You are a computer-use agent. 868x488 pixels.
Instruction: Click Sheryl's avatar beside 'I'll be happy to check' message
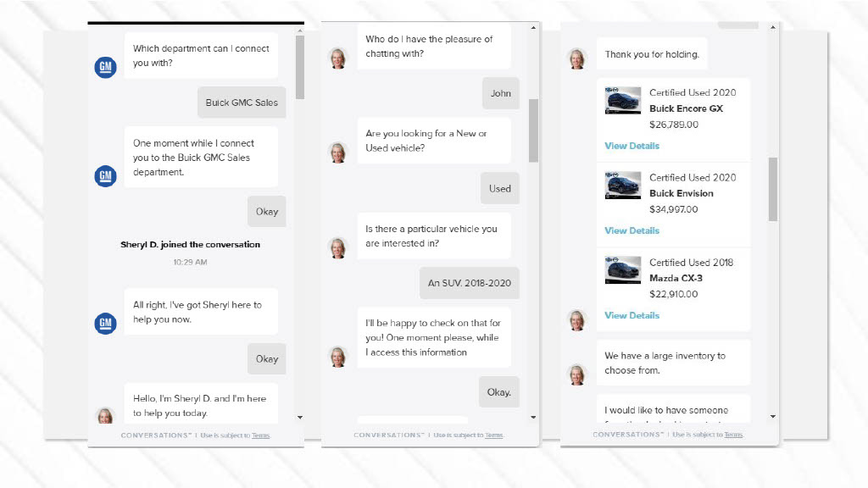338,357
